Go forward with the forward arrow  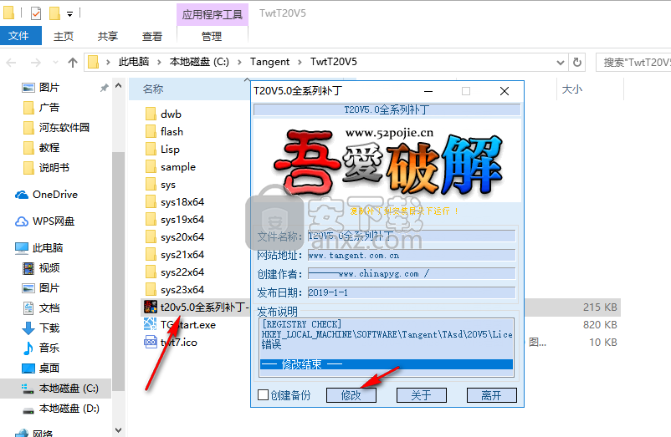(x=36, y=63)
